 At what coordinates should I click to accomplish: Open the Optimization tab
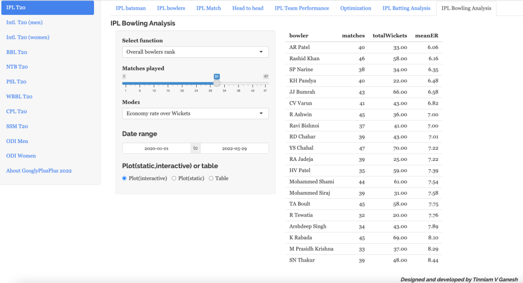(x=355, y=8)
